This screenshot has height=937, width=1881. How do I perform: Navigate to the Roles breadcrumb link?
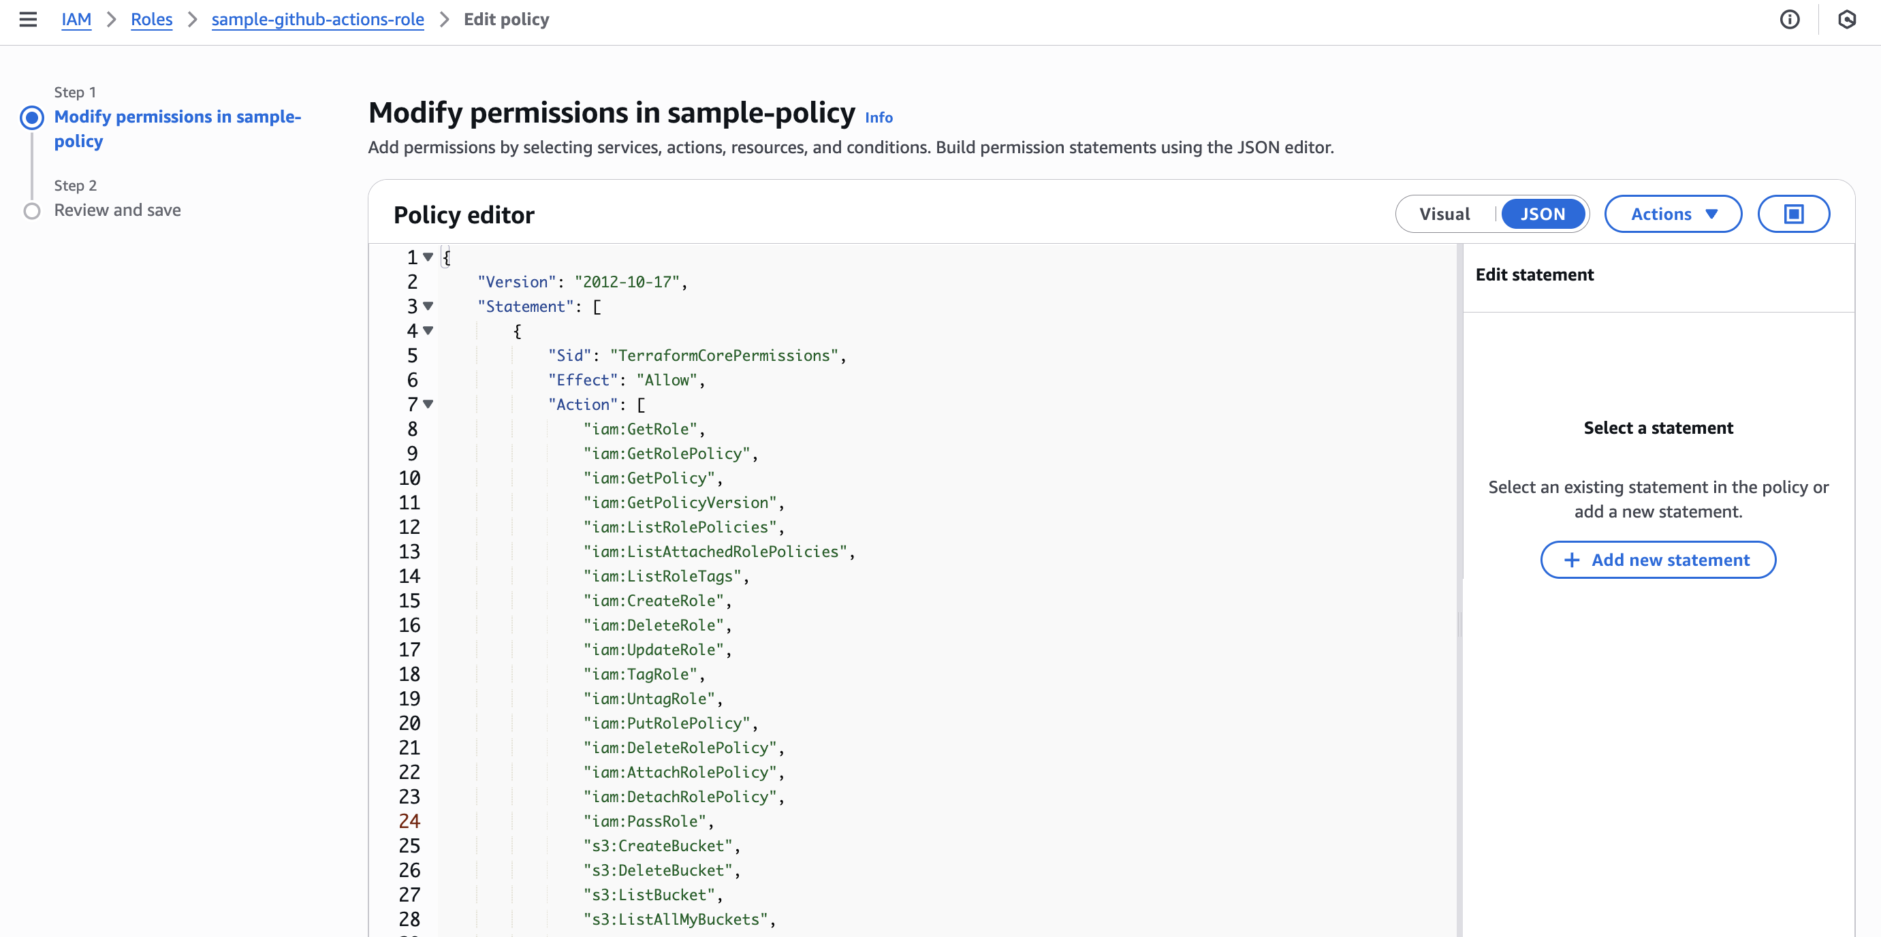pyautogui.click(x=151, y=20)
